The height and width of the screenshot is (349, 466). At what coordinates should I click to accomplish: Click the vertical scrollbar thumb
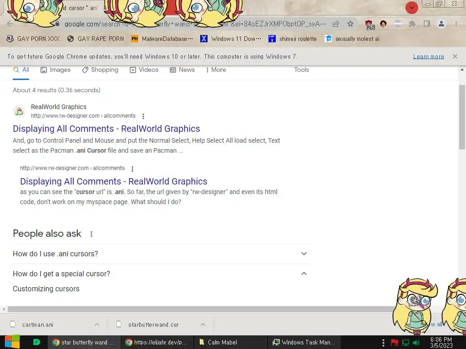coord(462,117)
